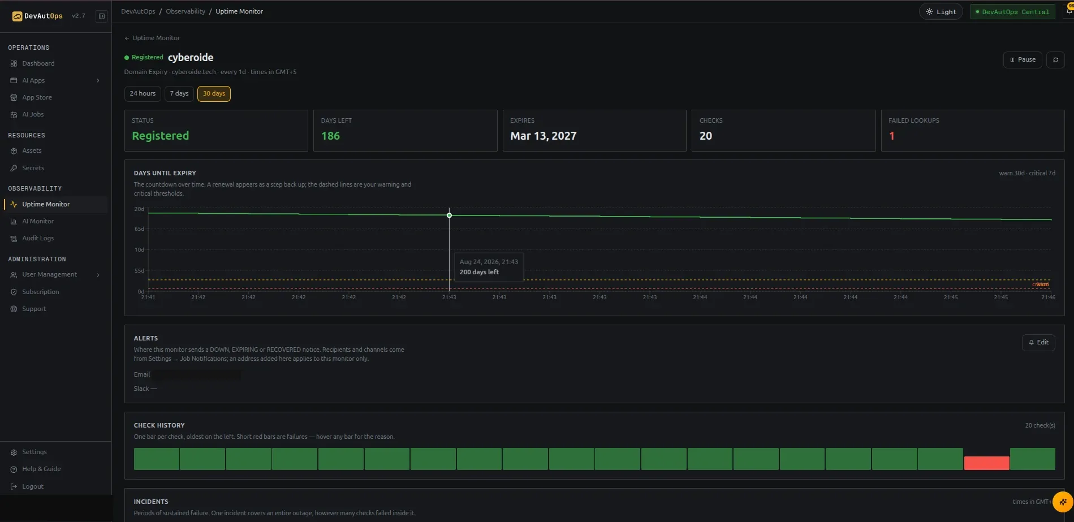
Task: Switch to Light theme
Action: [x=941, y=12]
